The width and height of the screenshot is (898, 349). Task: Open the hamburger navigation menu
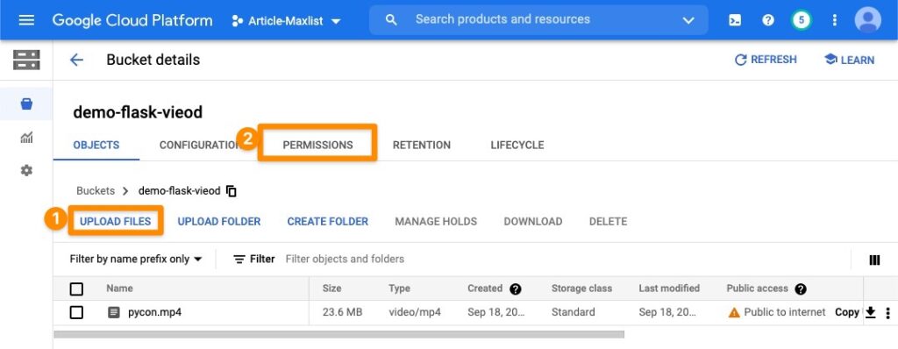click(26, 21)
